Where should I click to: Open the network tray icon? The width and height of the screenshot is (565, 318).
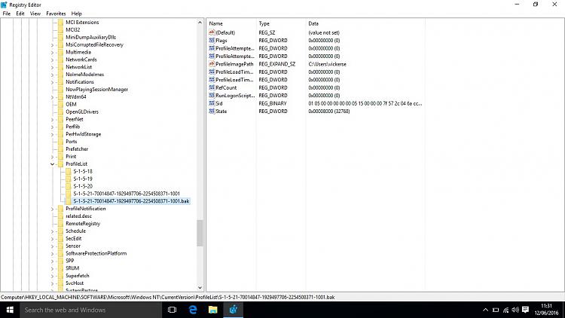click(x=505, y=310)
